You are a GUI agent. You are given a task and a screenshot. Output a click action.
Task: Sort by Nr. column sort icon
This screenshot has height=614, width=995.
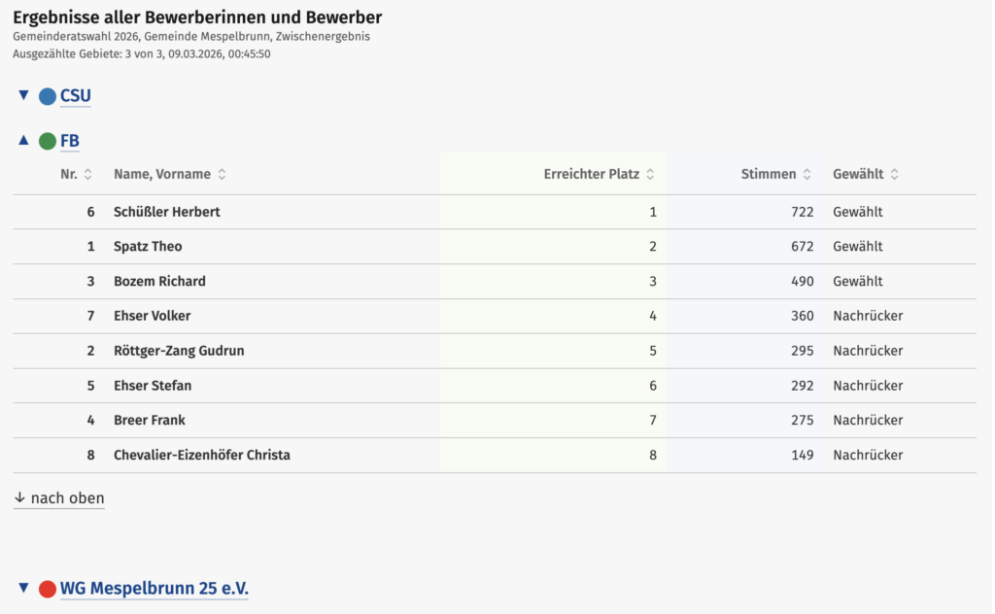(x=88, y=175)
